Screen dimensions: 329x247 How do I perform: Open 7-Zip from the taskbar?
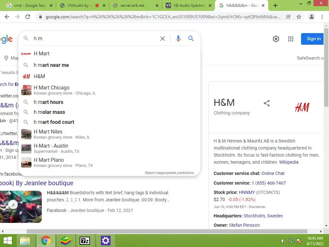(85, 241)
